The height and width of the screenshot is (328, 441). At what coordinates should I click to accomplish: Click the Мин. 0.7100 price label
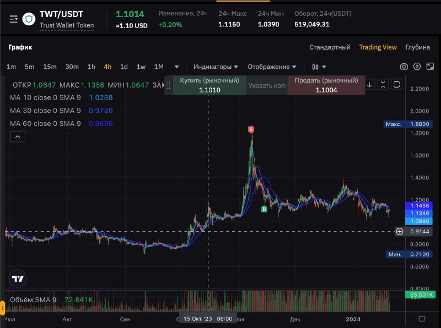pyautogui.click(x=409, y=254)
